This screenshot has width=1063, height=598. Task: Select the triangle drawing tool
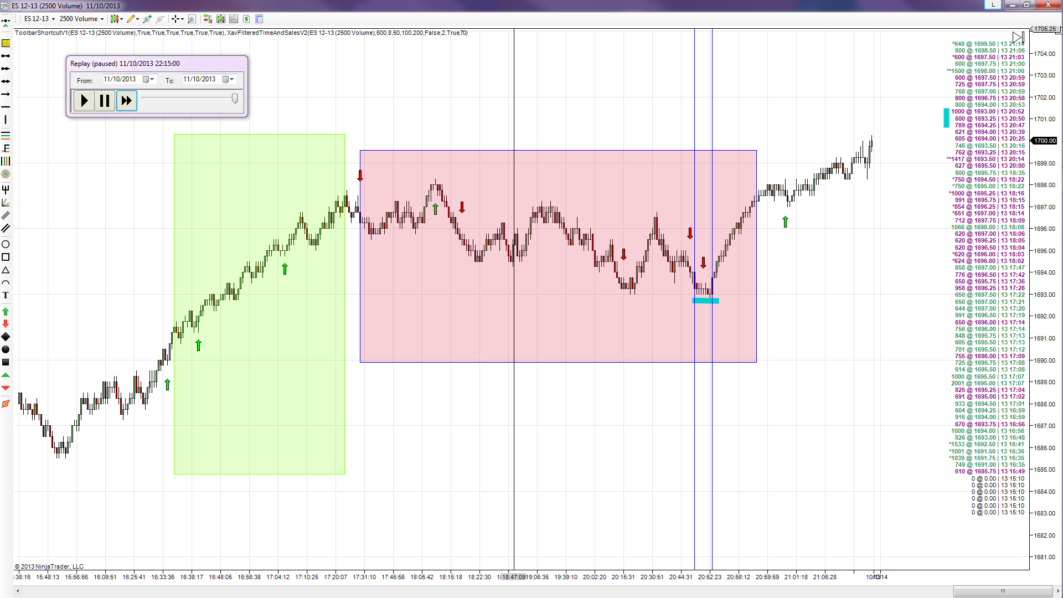6,270
